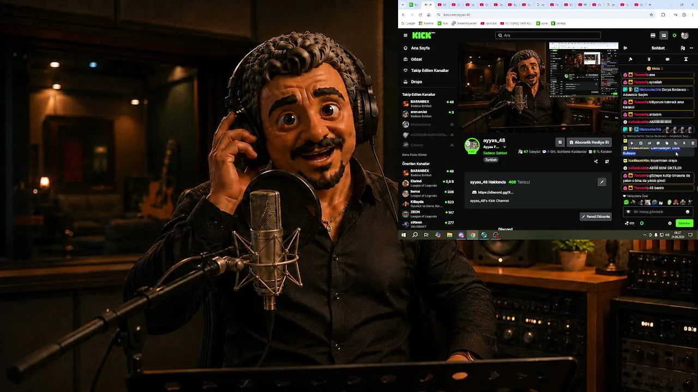Click the highlighted dashboard icon in Kick header
This screenshot has height=392, width=698.
(664, 35)
